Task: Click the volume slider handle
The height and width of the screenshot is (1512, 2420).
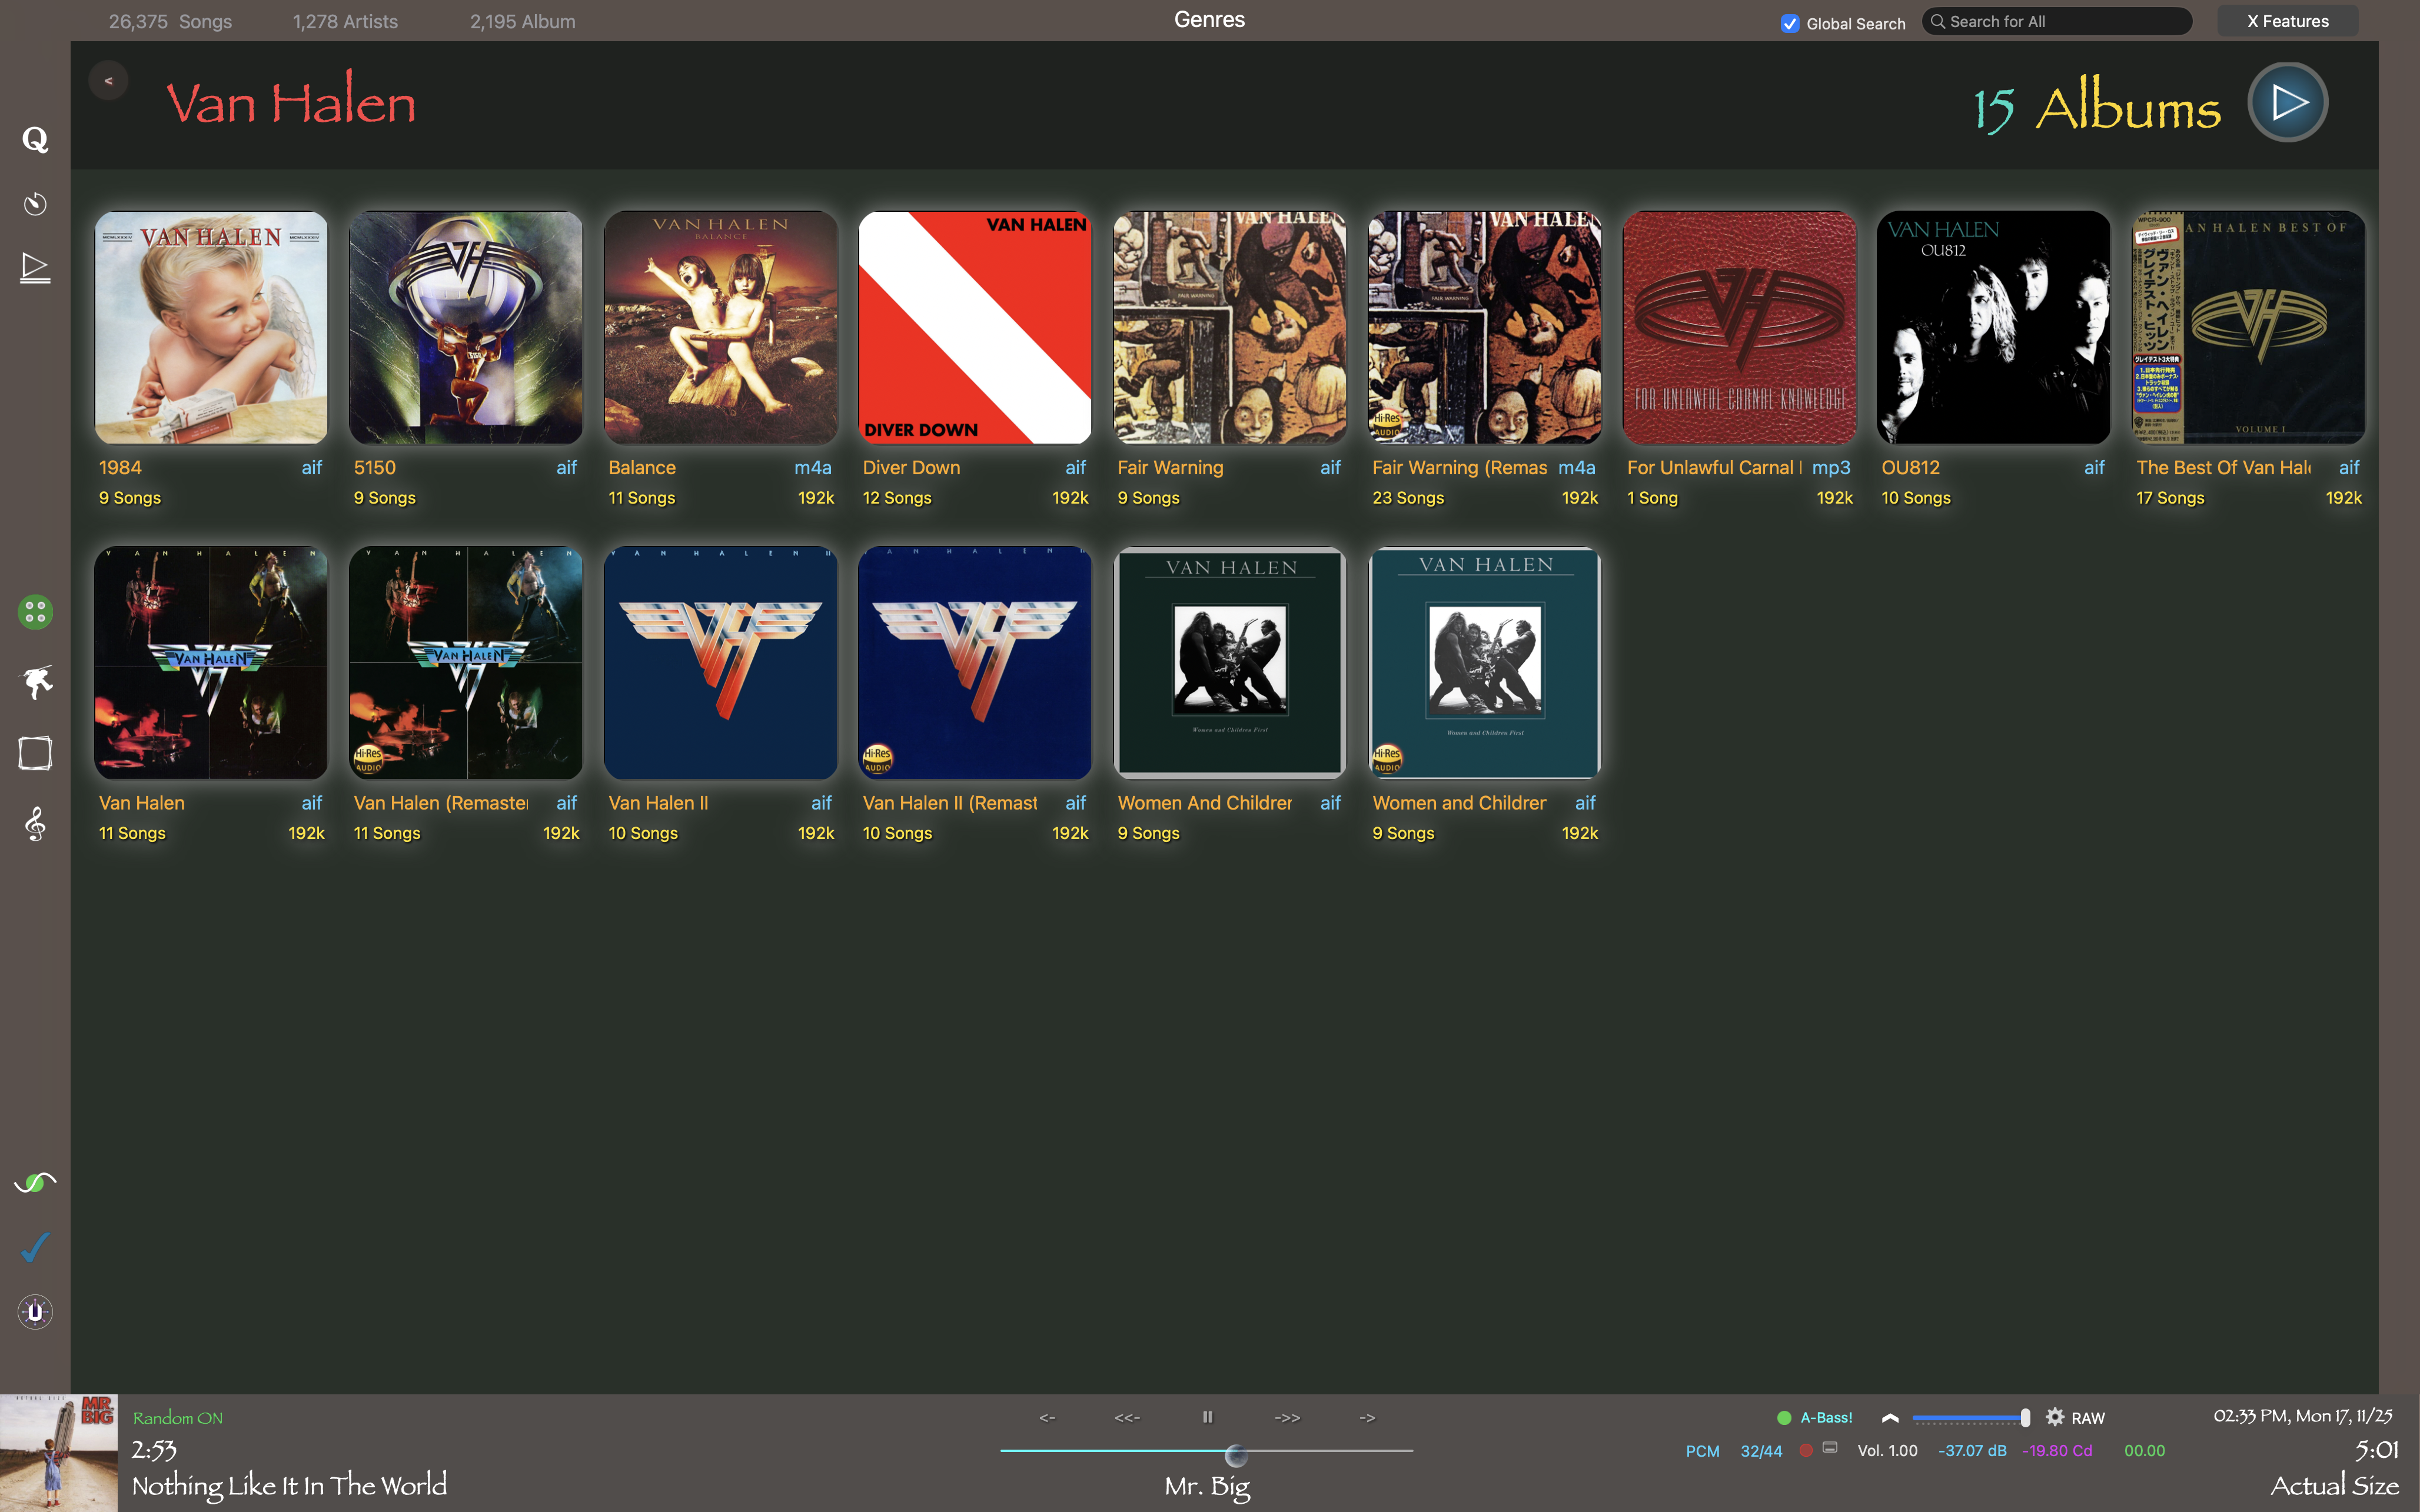Action: tap(2025, 1417)
